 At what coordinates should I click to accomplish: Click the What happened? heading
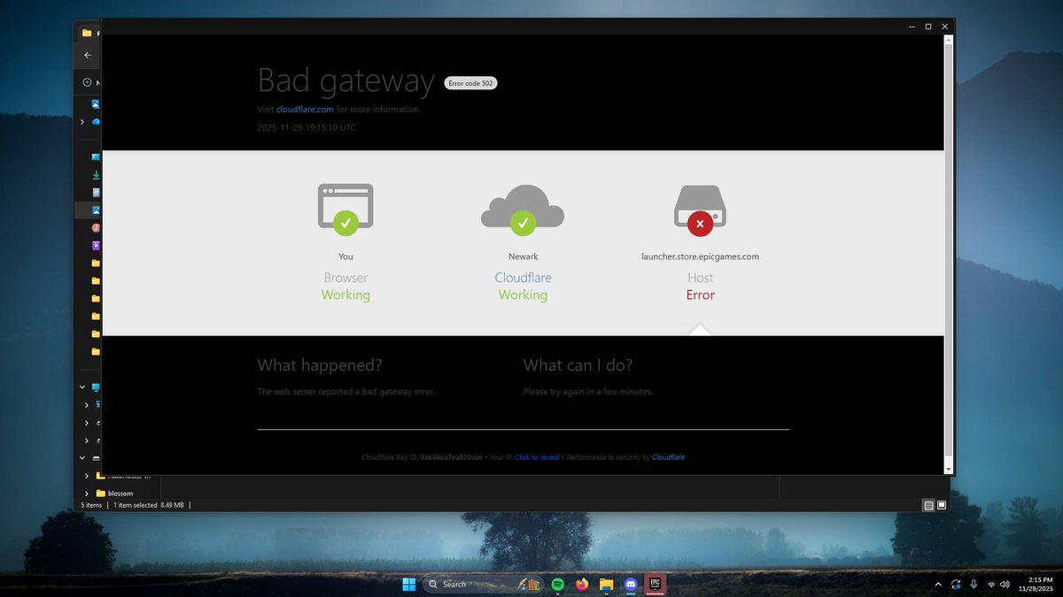[x=320, y=365]
